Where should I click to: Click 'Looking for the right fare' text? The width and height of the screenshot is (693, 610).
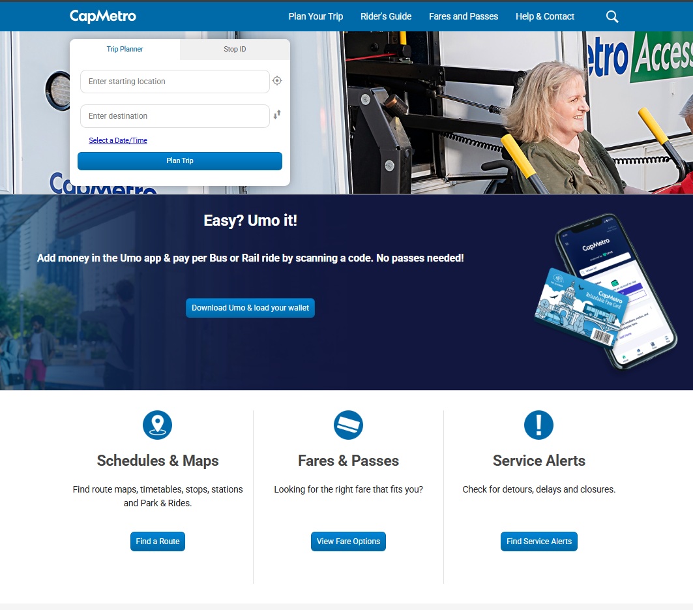[x=348, y=489]
